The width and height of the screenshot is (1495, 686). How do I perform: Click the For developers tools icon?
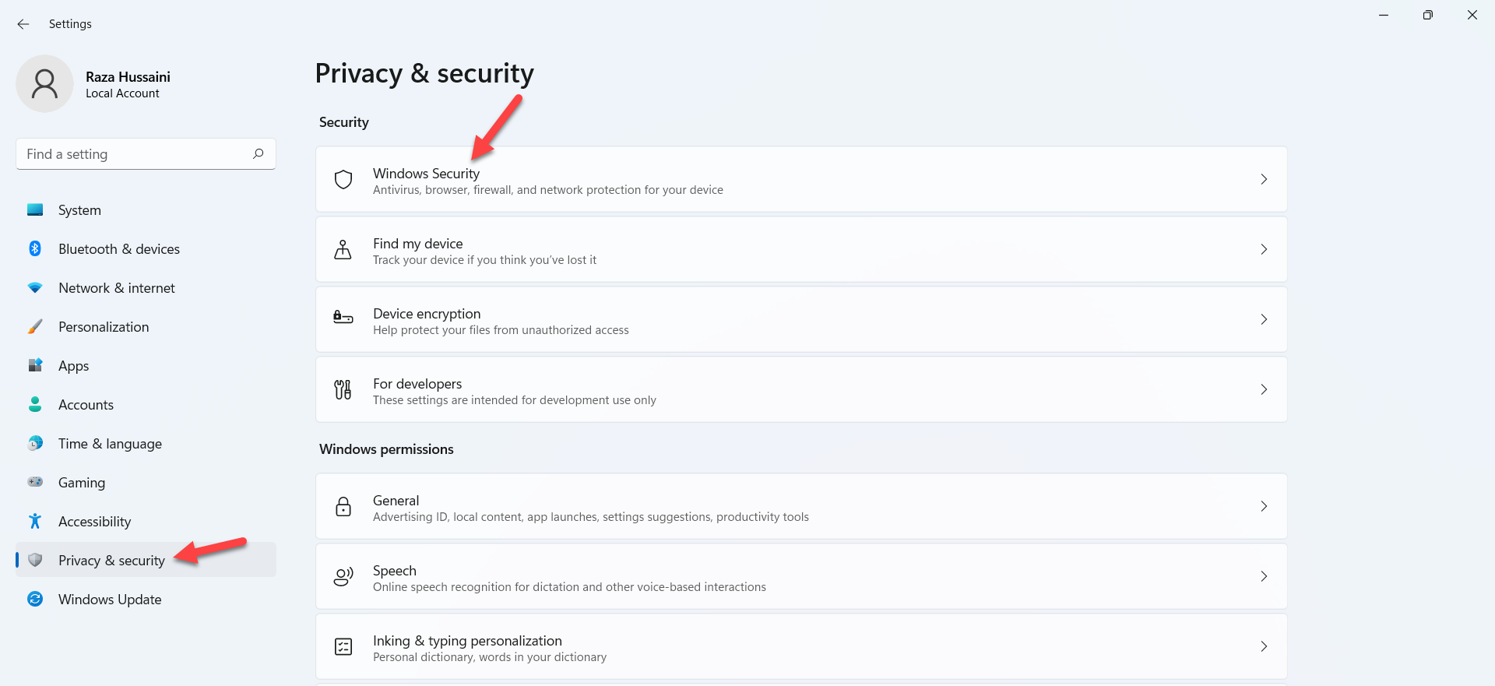(343, 389)
